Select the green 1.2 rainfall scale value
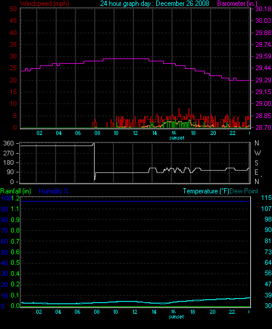Viewport: 272px width, 329px height. pyautogui.click(x=15, y=198)
